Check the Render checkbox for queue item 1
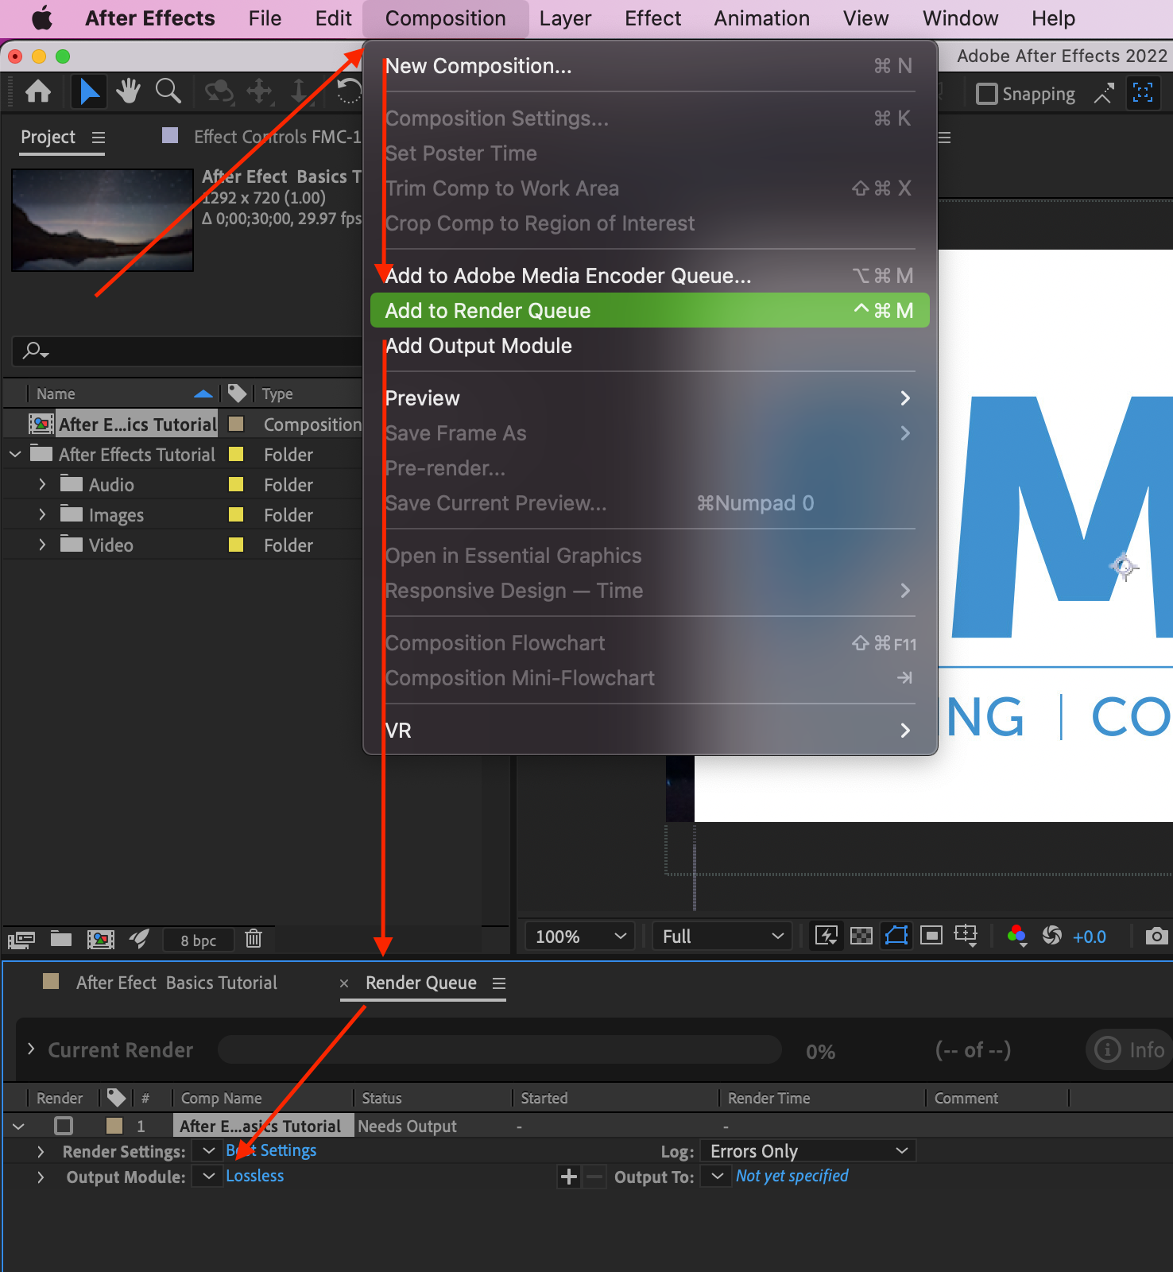Screen dimensions: 1173x1272 (64, 1126)
